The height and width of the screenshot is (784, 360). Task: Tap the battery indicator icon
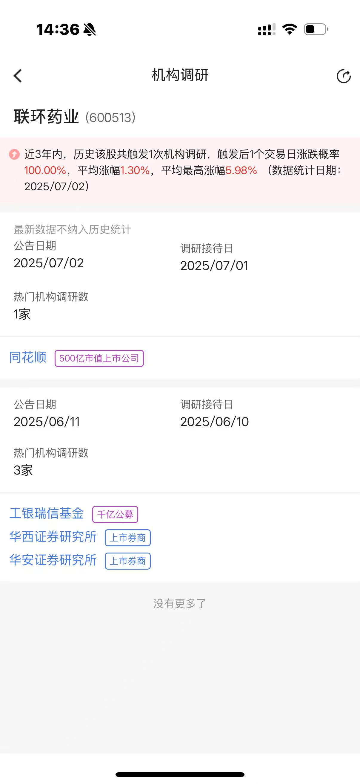coord(316,29)
